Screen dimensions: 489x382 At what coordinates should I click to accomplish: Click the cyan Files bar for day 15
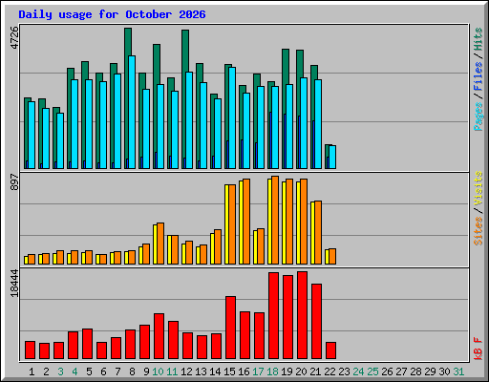(232, 117)
